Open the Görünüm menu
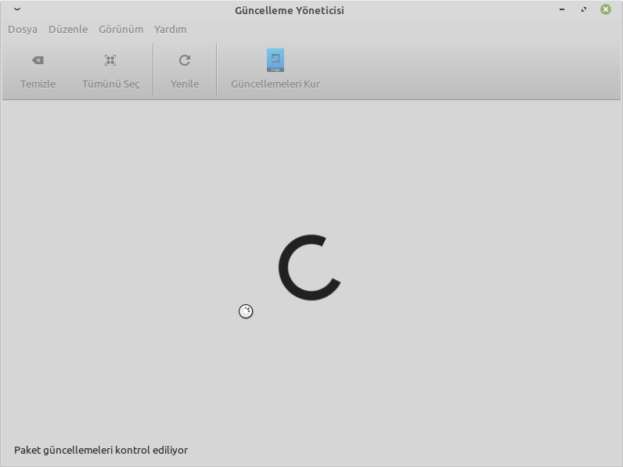Image resolution: width=623 pixels, height=467 pixels. click(x=121, y=30)
